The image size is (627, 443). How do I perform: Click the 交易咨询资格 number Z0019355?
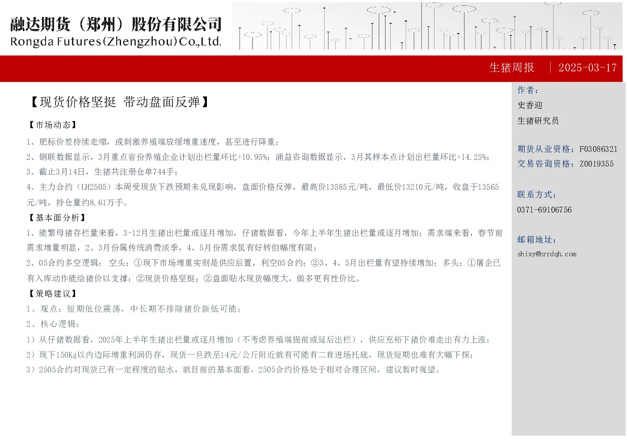[x=597, y=163]
